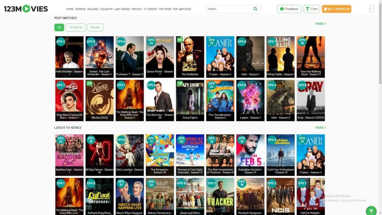Open Call the Midwife poster
382x215 pixels.
[311, 196]
